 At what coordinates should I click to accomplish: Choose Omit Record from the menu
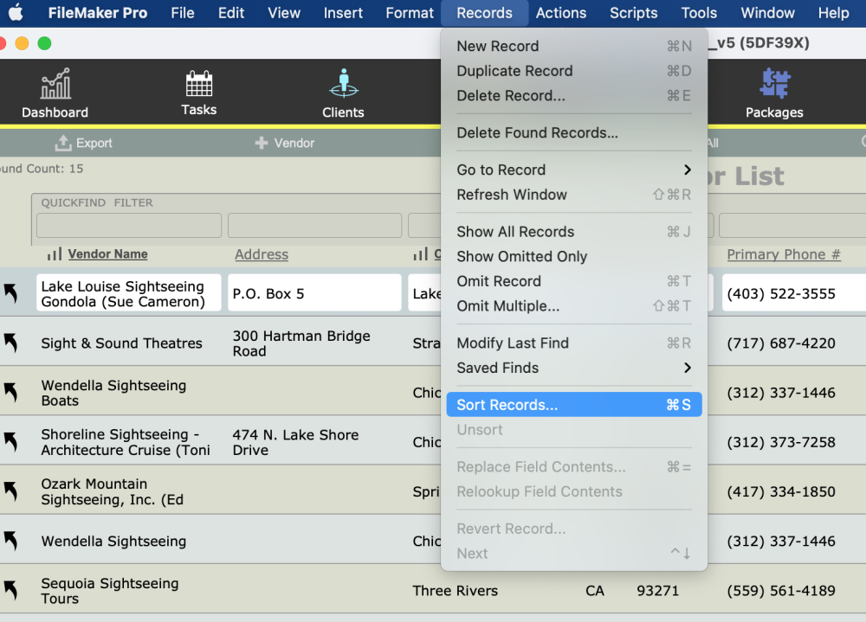click(574, 281)
